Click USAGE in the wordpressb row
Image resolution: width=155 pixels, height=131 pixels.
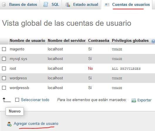117,88
